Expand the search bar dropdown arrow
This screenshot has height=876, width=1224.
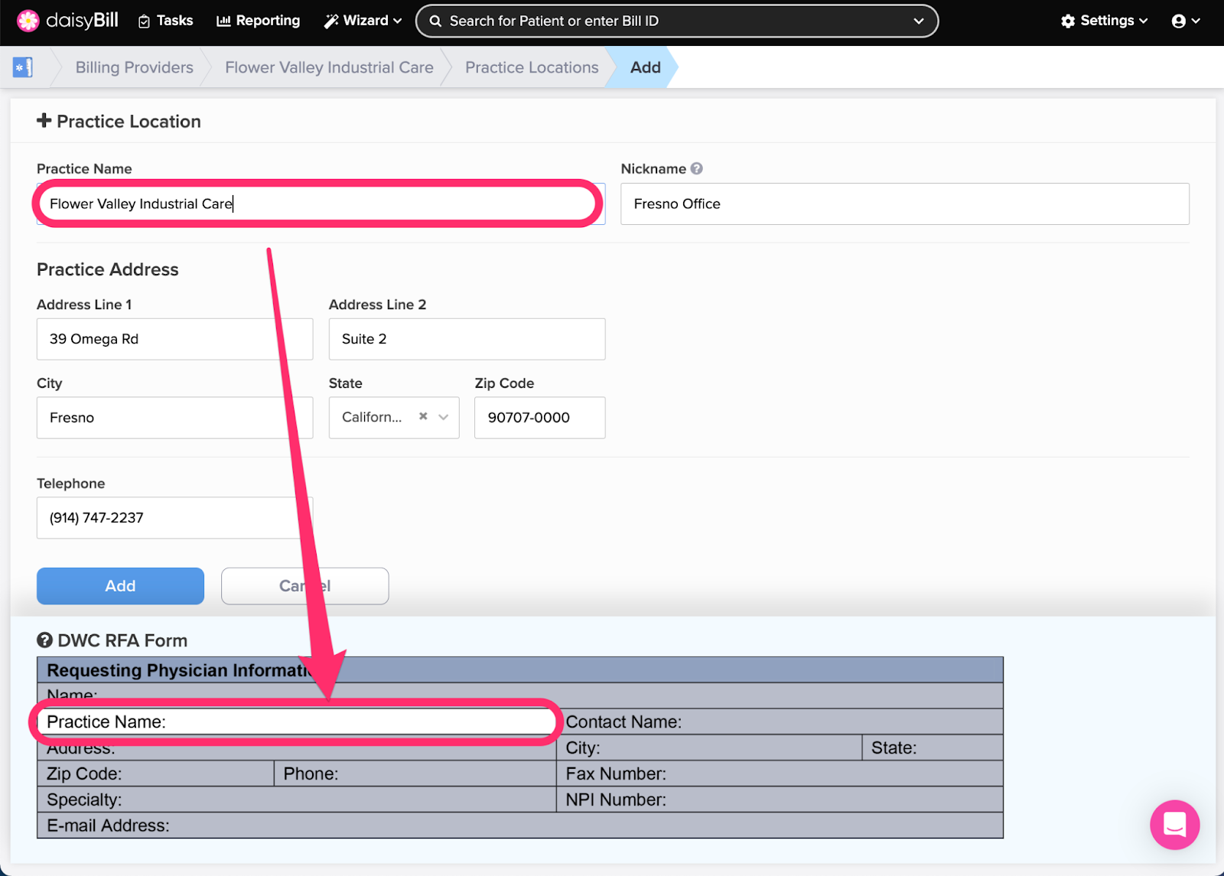coord(919,21)
